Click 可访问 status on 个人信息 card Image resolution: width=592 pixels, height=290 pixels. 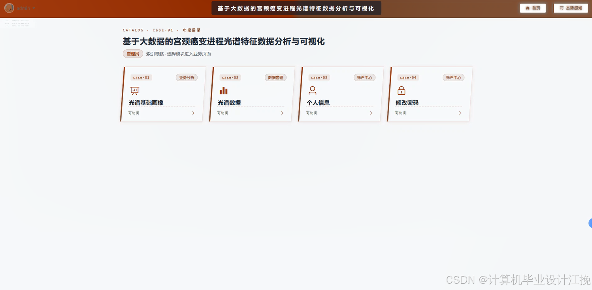tap(311, 113)
